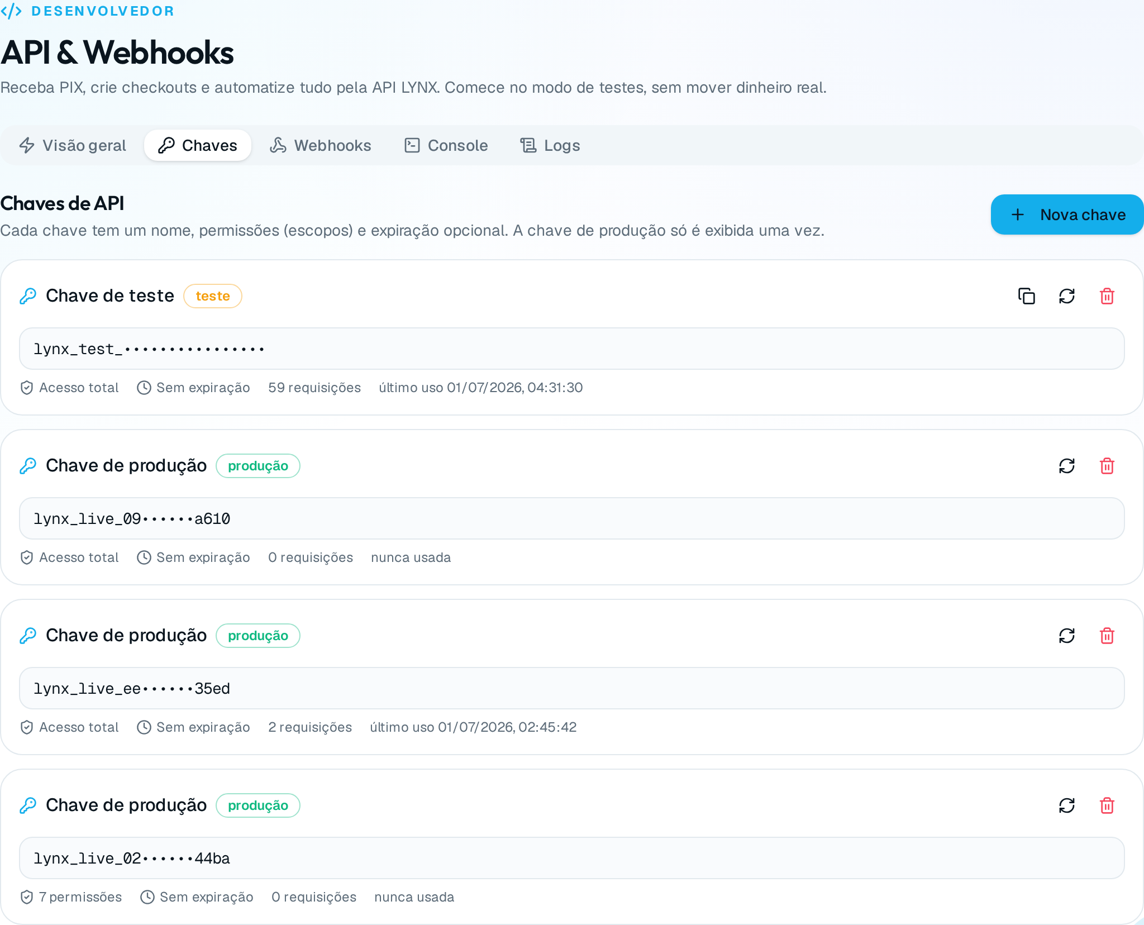Click the 59 requisições count
This screenshot has height=925, width=1144.
tap(314, 388)
